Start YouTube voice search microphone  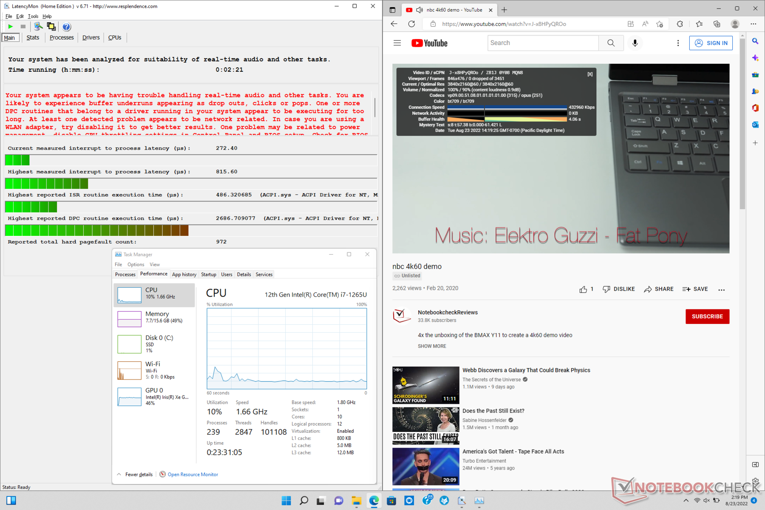click(x=635, y=43)
